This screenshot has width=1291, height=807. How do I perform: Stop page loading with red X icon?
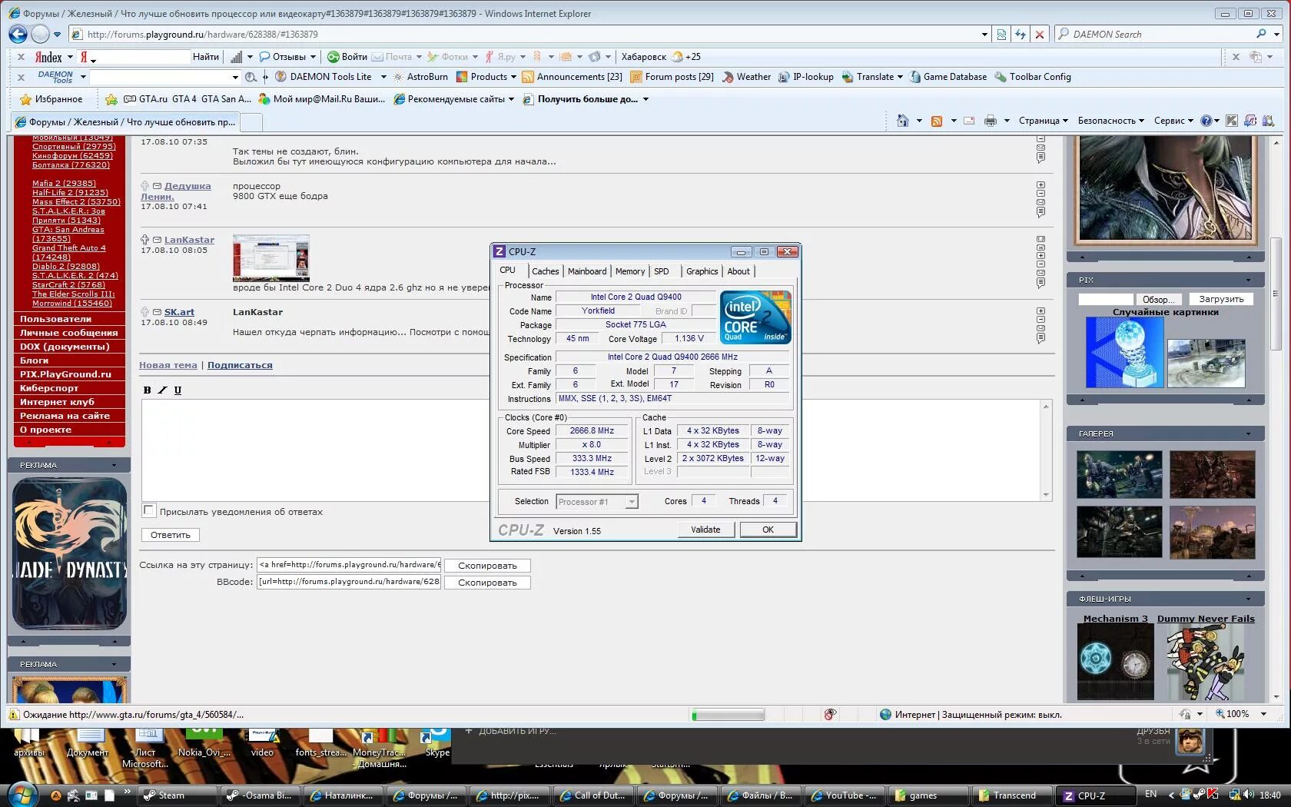pyautogui.click(x=1039, y=34)
